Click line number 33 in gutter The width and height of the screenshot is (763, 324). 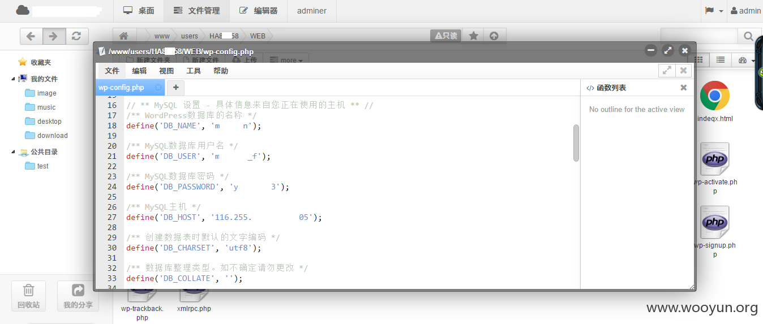tap(112, 278)
